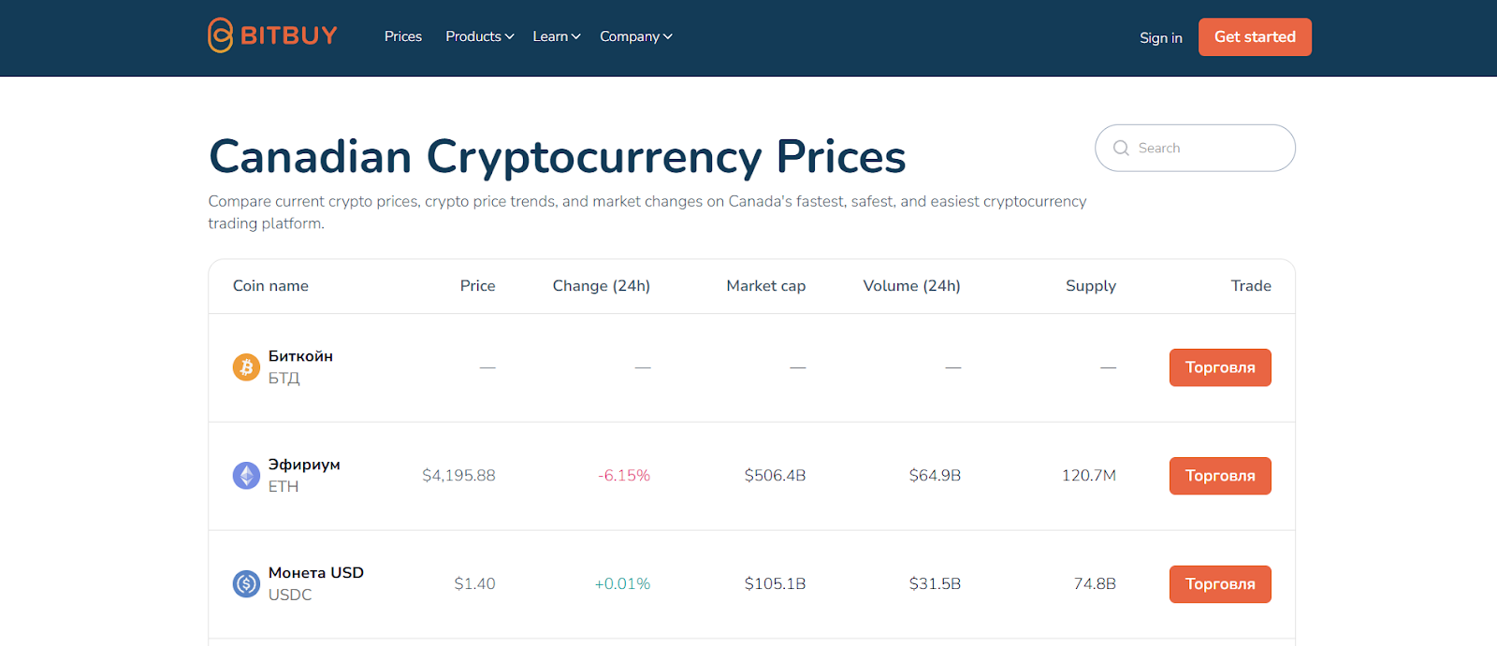The height and width of the screenshot is (646, 1497).
Task: Open the Learn dropdown menu
Action: pyautogui.click(x=557, y=36)
